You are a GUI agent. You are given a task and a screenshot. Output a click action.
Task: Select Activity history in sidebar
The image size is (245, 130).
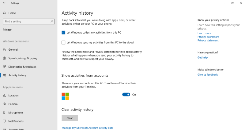pyautogui.click(x=17, y=75)
